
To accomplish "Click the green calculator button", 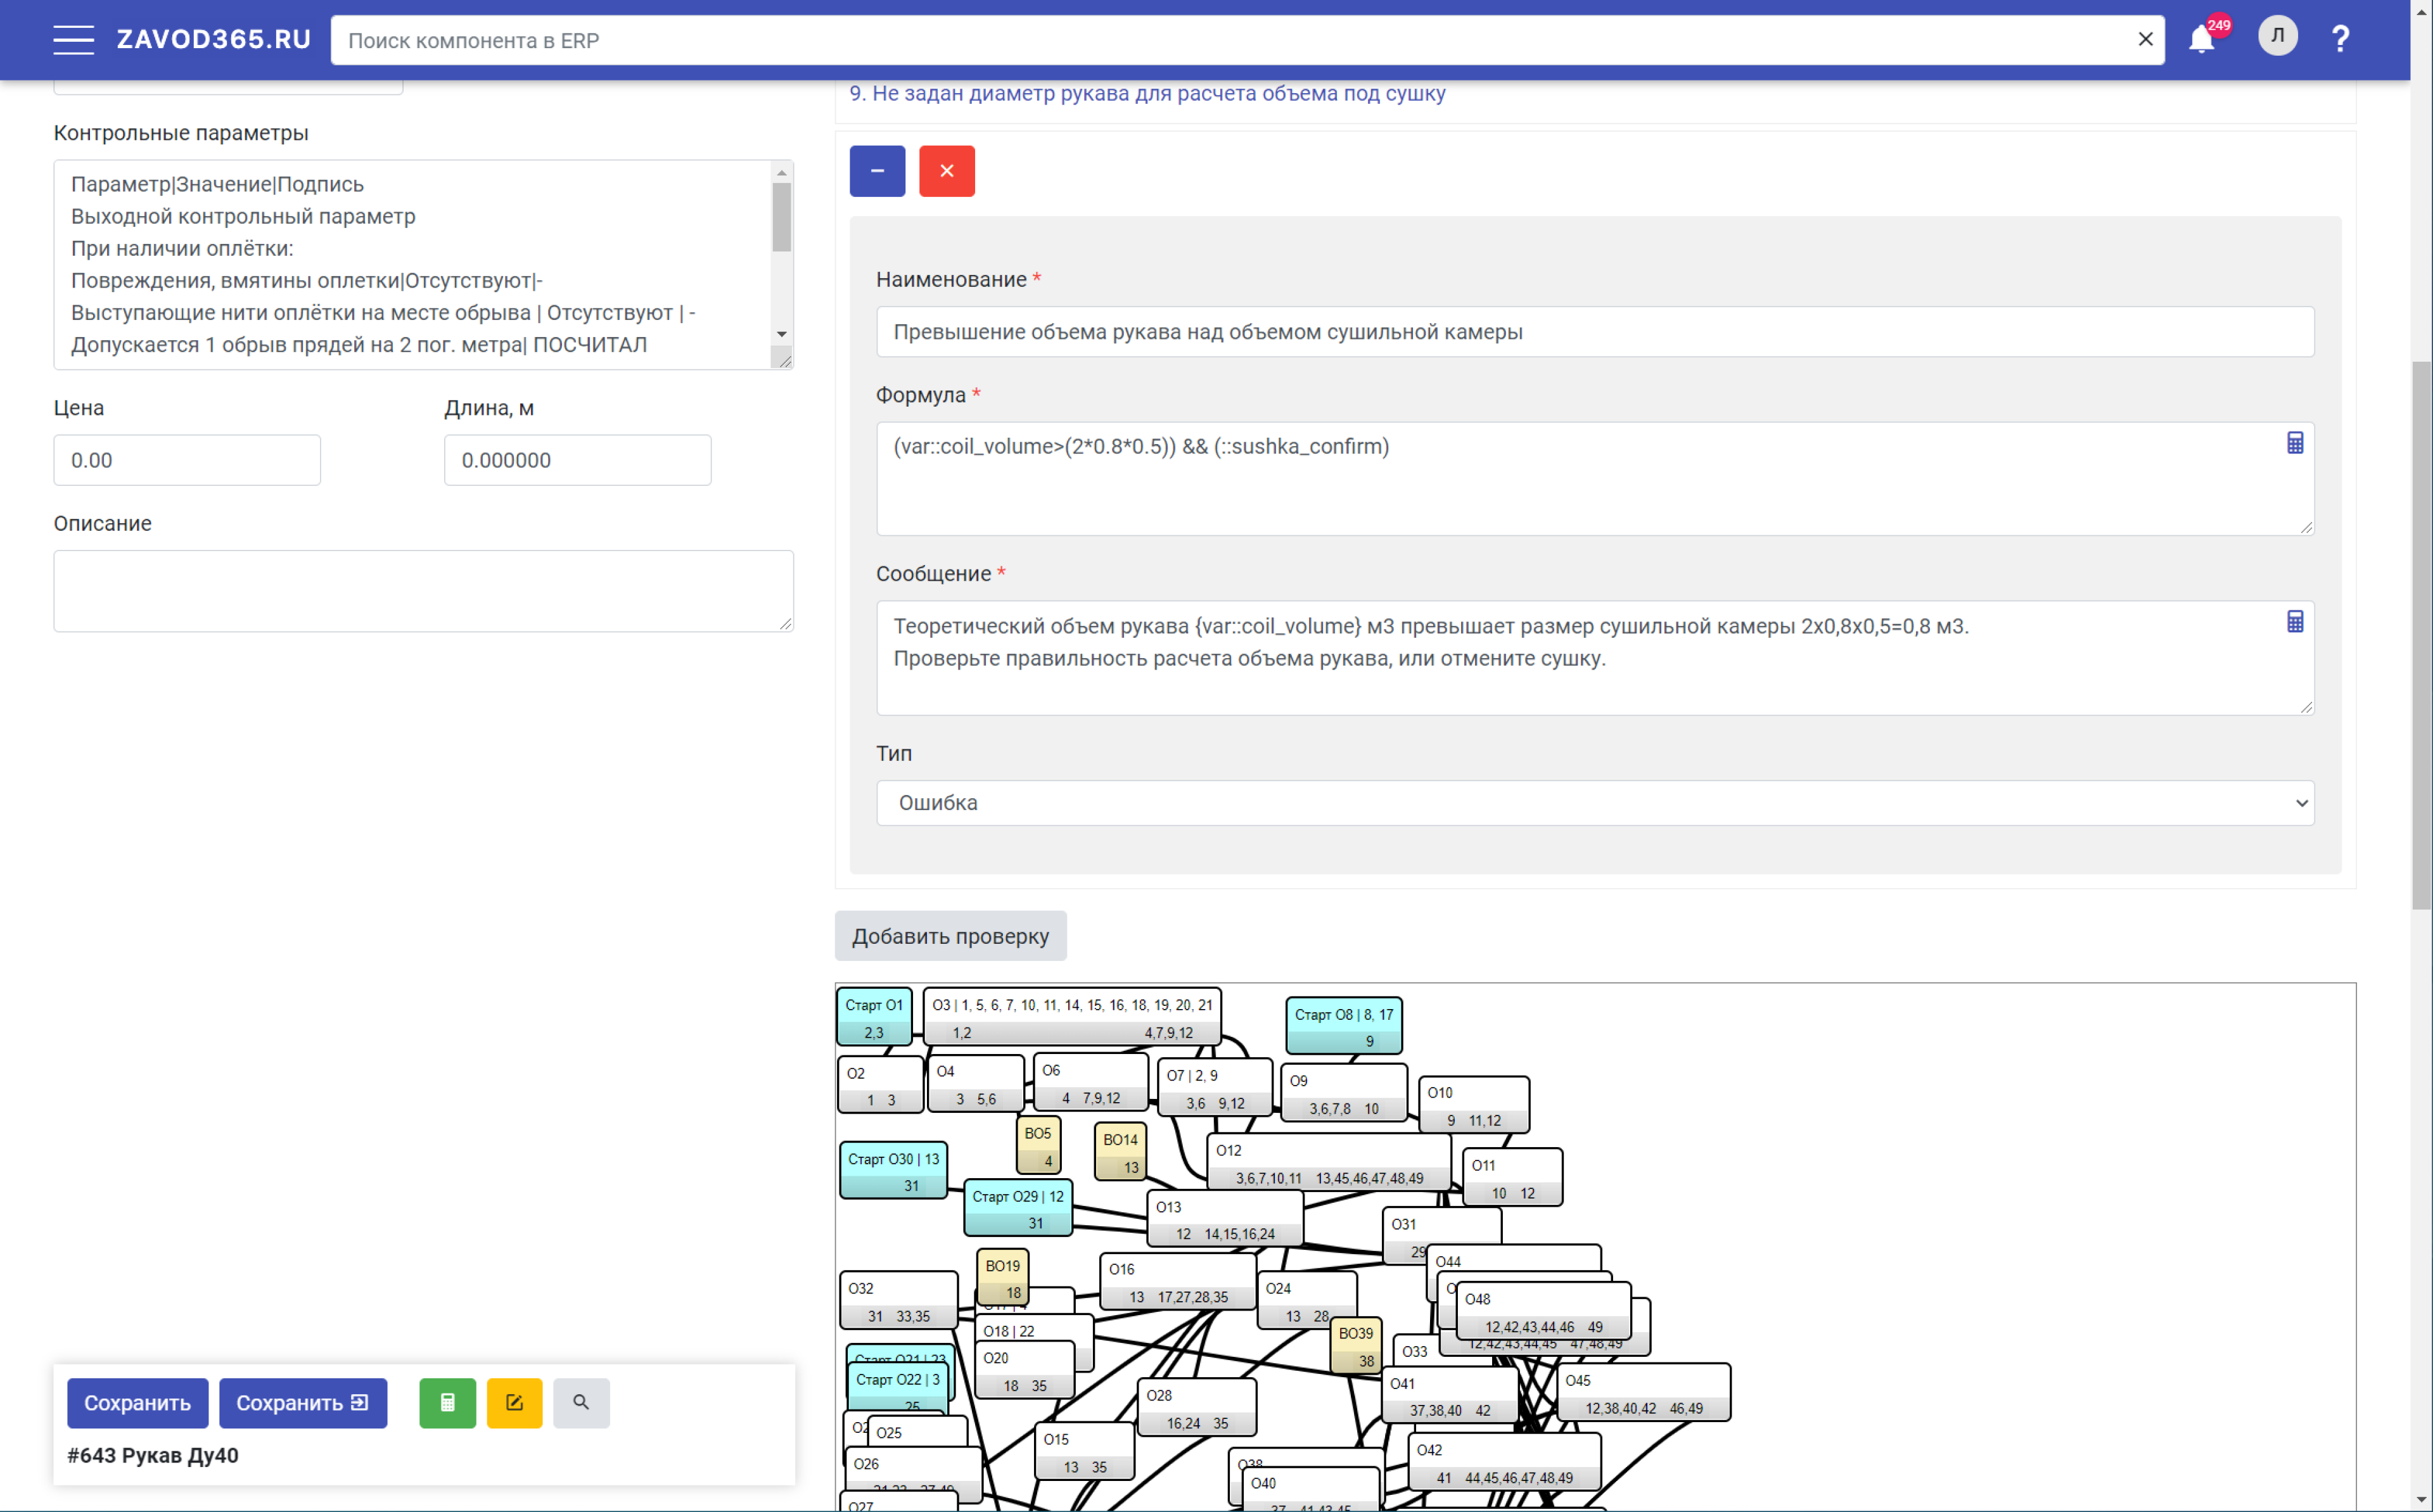I will (x=447, y=1403).
